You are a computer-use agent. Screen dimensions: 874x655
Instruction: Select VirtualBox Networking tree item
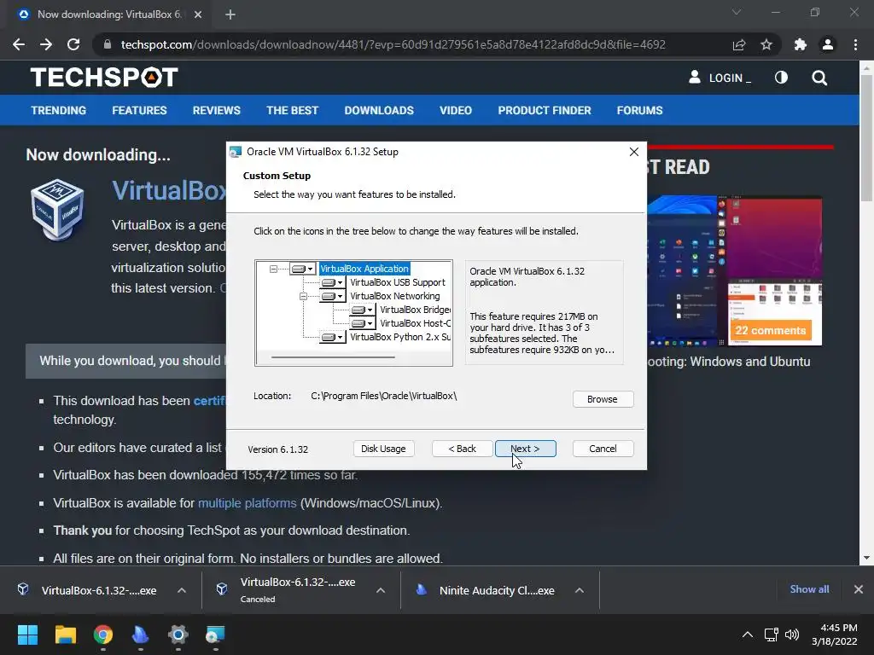click(394, 296)
